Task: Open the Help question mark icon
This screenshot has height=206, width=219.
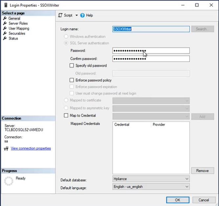Action: tap(82, 15)
